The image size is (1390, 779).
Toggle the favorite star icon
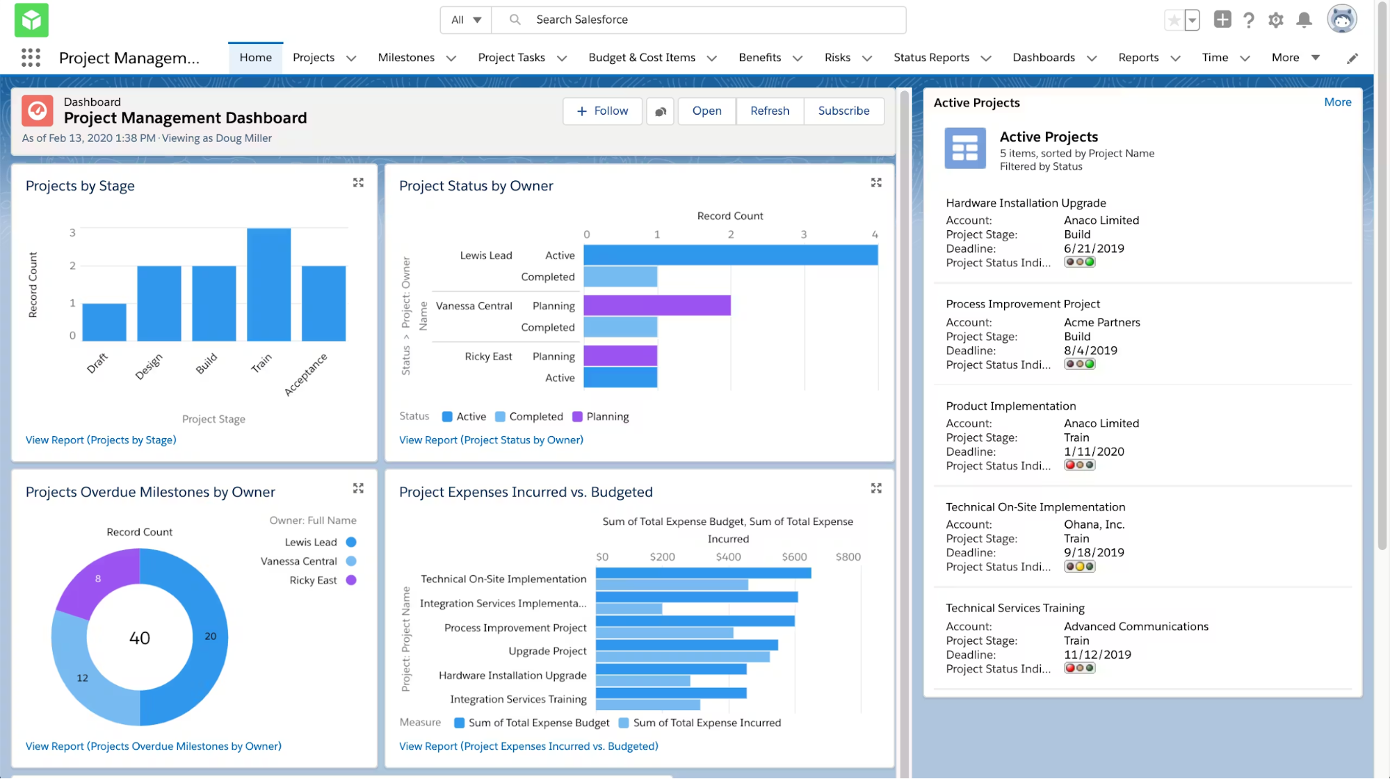pos(1174,20)
